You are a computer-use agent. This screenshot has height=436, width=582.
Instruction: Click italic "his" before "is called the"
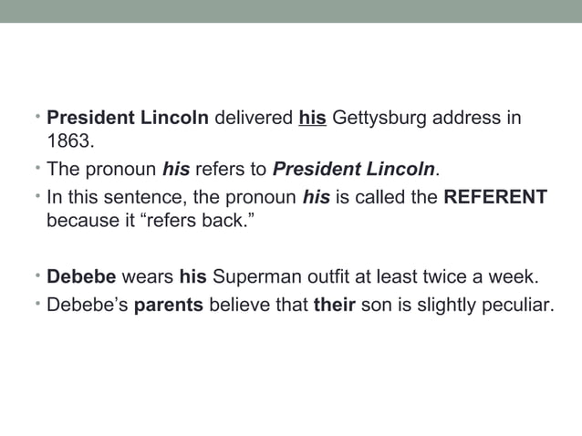pyautogui.click(x=316, y=196)
